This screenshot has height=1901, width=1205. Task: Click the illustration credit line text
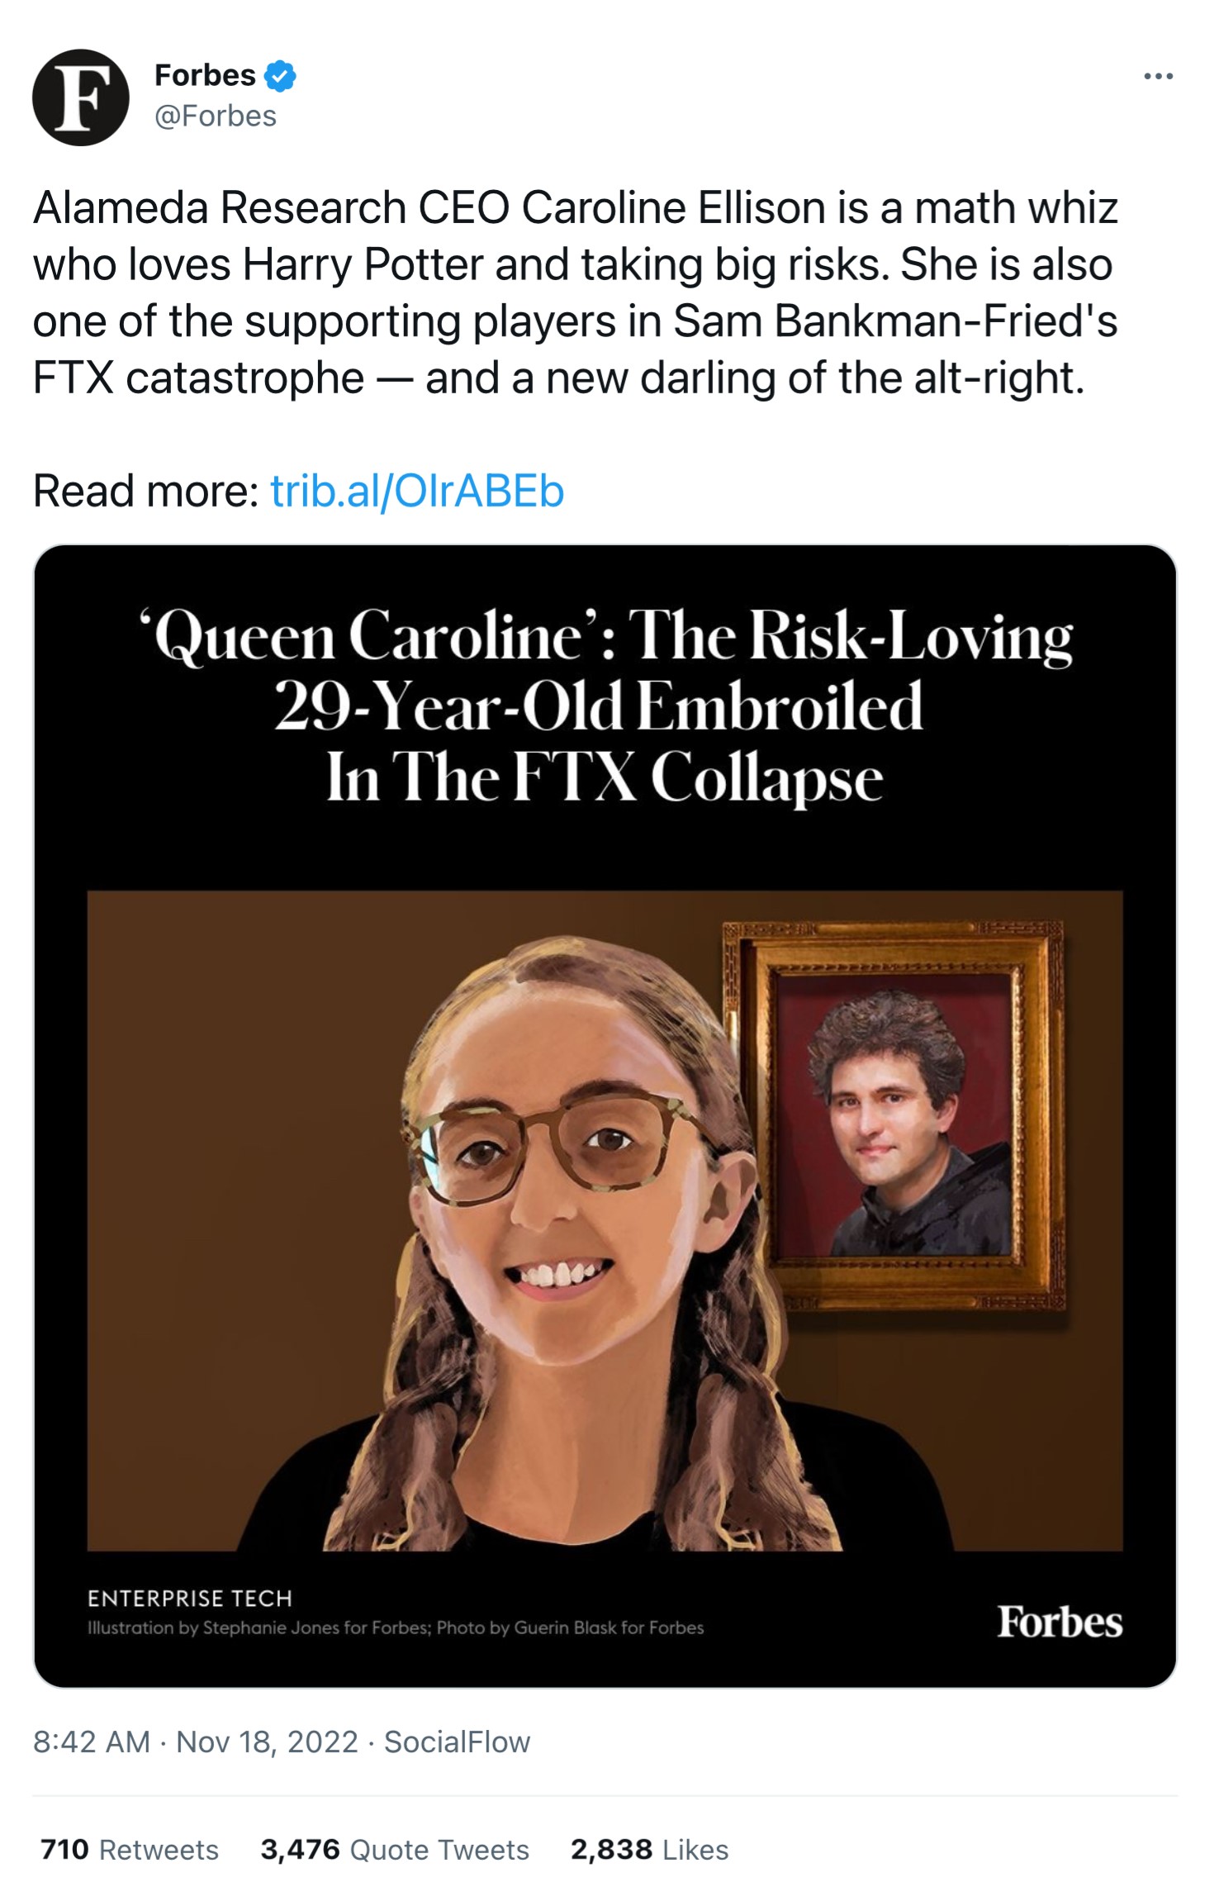(396, 1628)
